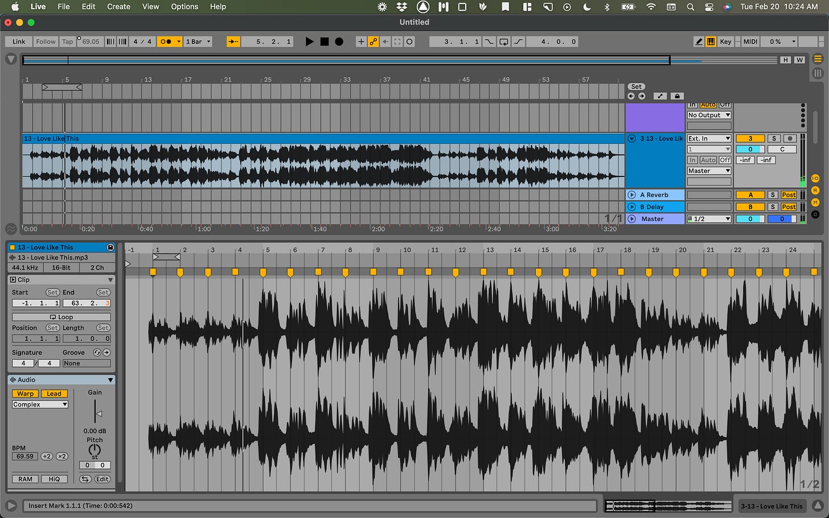Open the File menu
Viewport: 829px width, 518px height.
pyautogui.click(x=64, y=7)
